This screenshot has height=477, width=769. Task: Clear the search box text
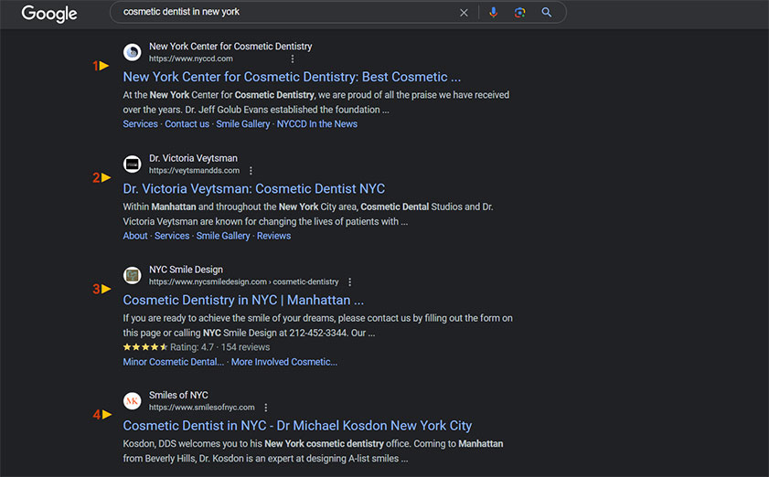coord(464,13)
